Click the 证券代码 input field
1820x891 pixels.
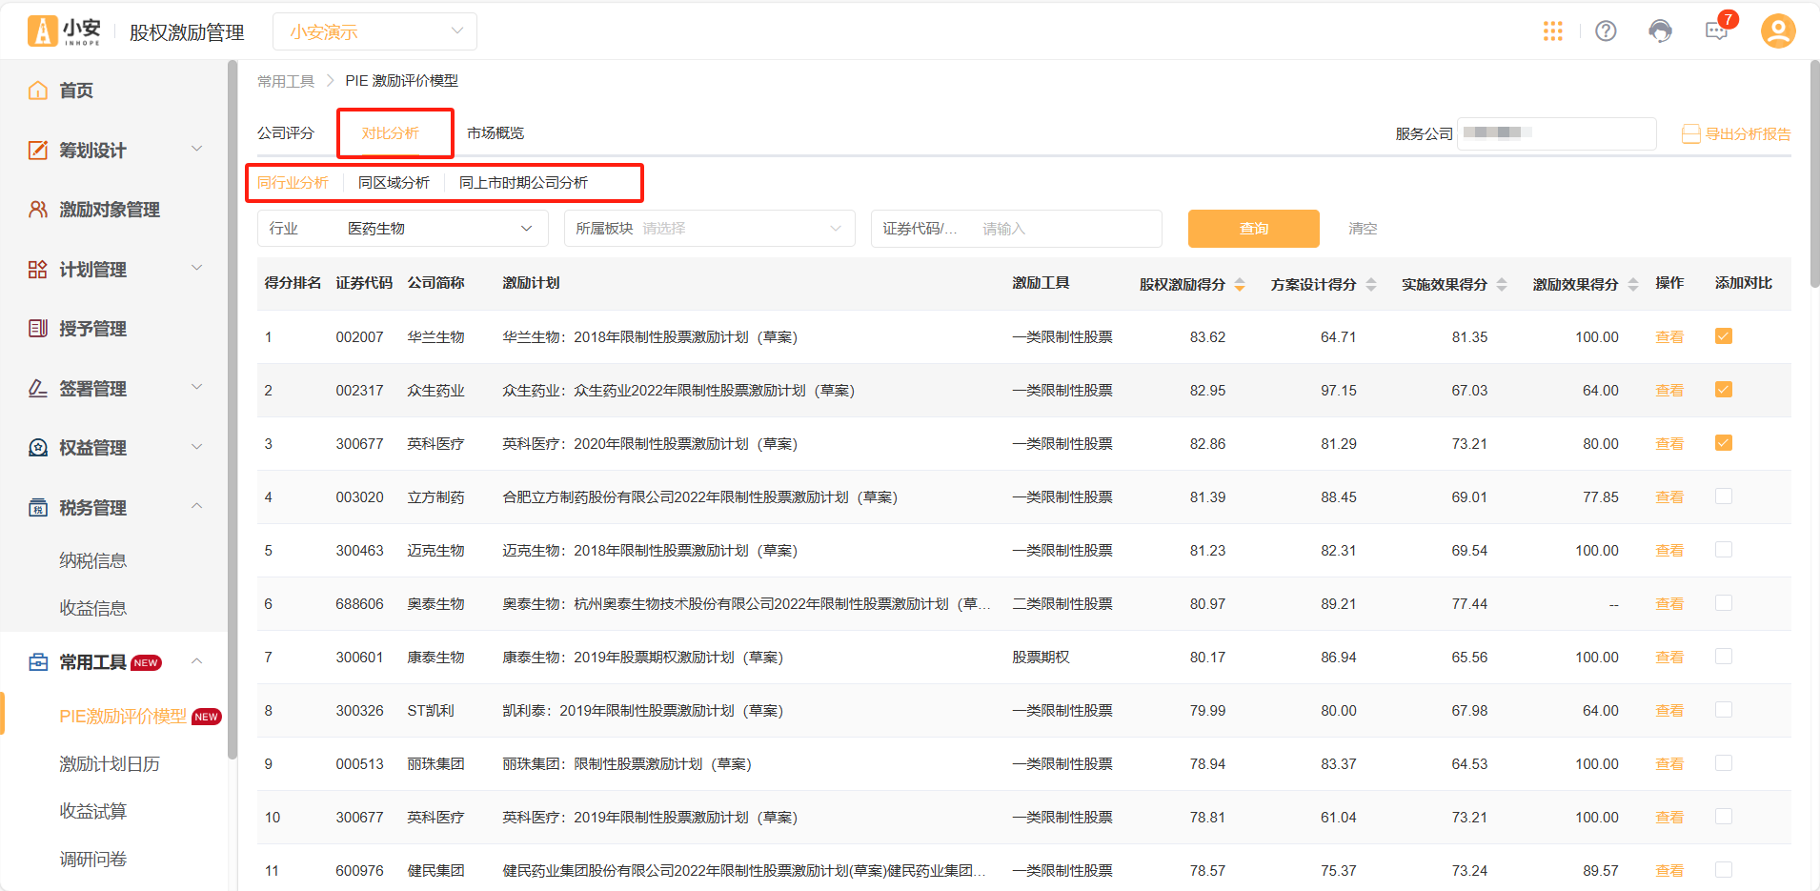(1016, 229)
